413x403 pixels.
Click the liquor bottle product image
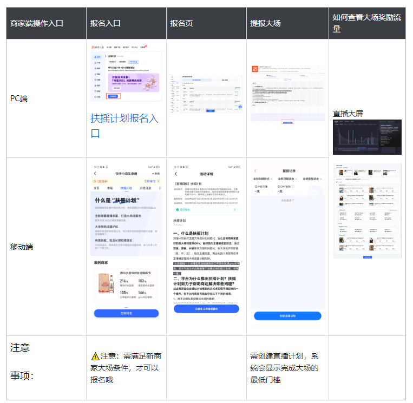click(x=106, y=283)
